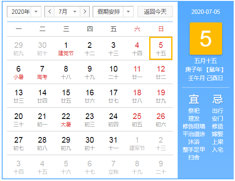Click the large yellow 5 date tile
This screenshot has height=181, width=235.
[206, 38]
